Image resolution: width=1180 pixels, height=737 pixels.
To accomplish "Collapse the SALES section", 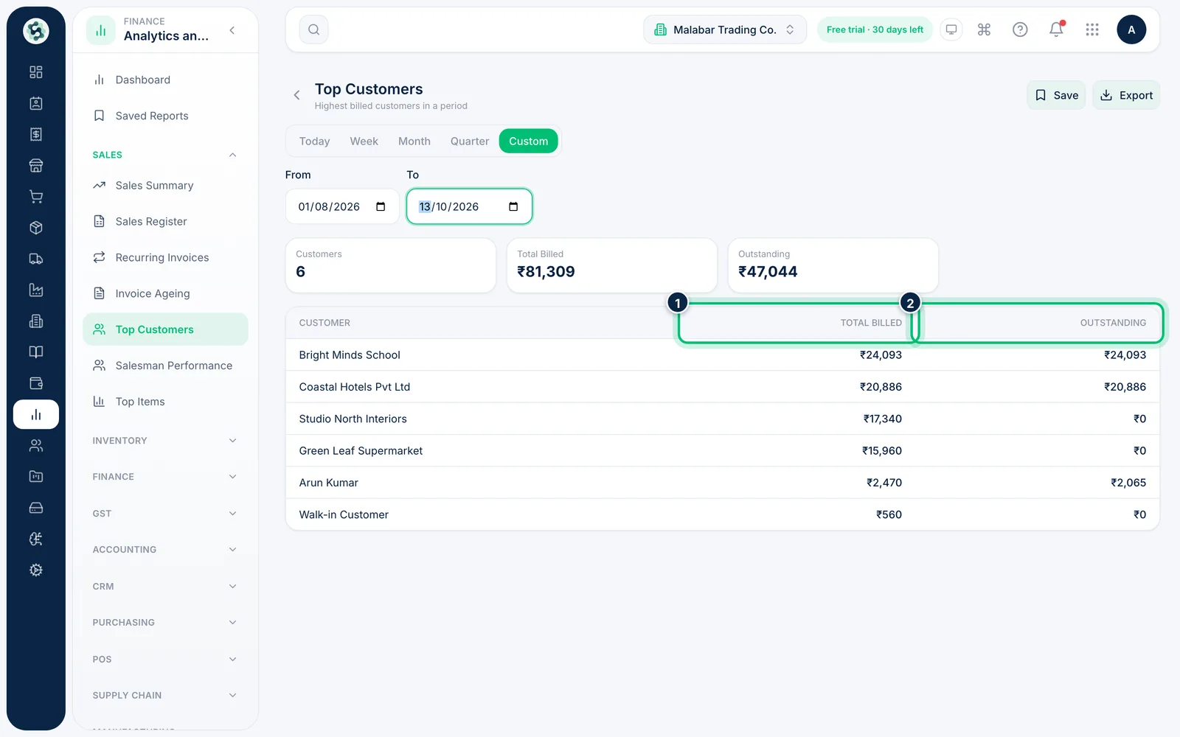I will [165, 155].
